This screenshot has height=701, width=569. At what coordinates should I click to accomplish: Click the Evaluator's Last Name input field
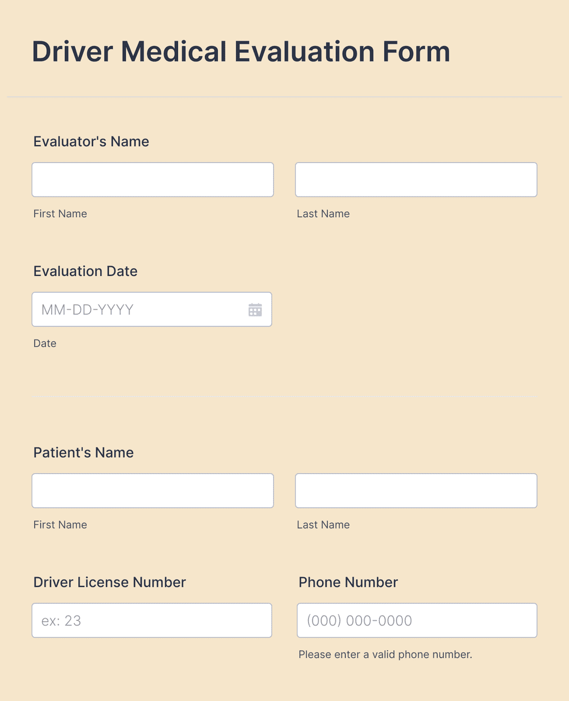click(x=416, y=179)
